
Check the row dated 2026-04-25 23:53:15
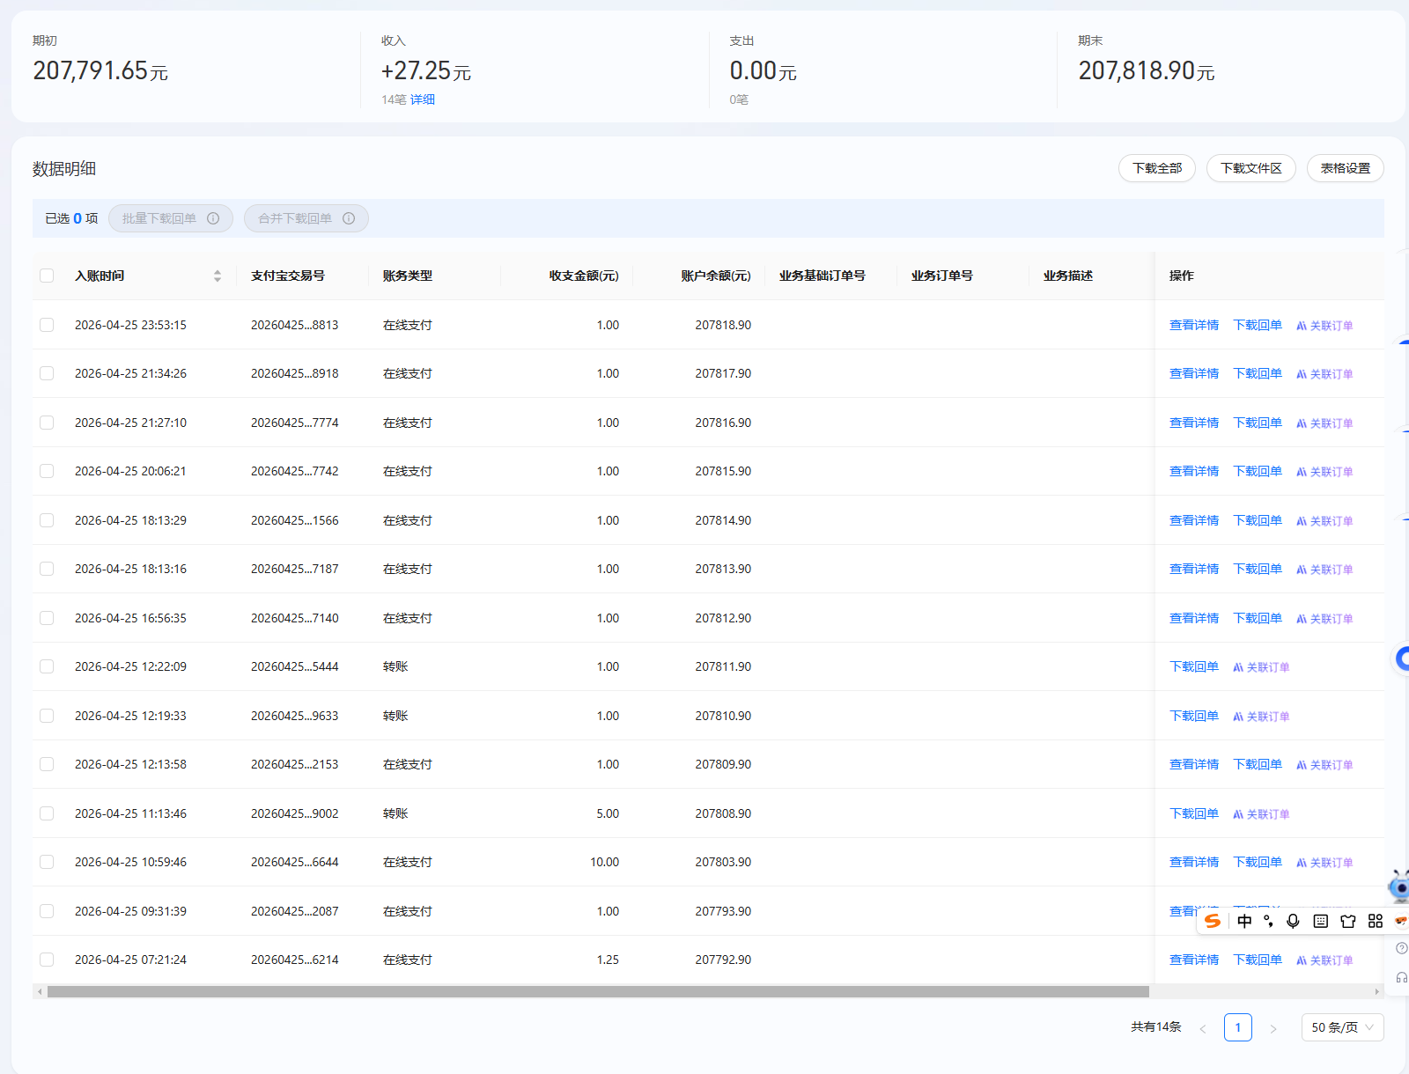[x=47, y=325]
